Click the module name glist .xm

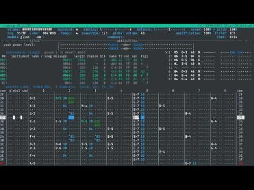(x=31, y=37)
